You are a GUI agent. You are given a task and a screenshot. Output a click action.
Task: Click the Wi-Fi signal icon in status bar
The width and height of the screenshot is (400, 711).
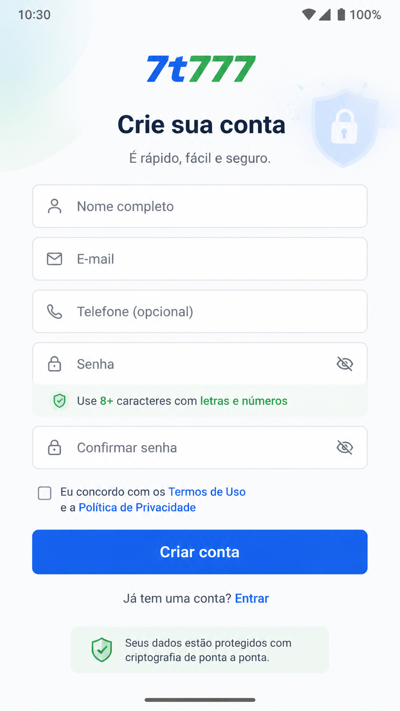pyautogui.click(x=309, y=15)
